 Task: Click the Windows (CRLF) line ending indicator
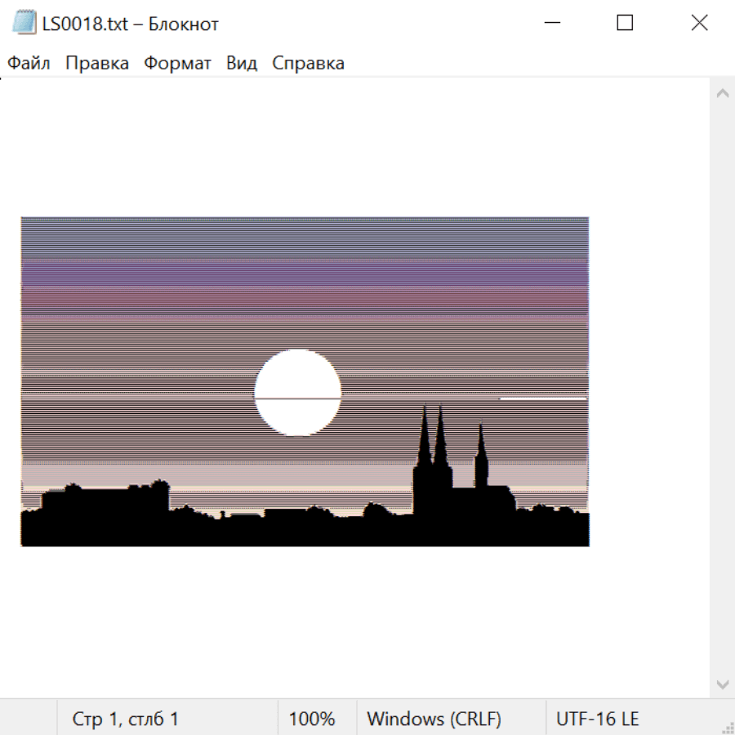[434, 719]
